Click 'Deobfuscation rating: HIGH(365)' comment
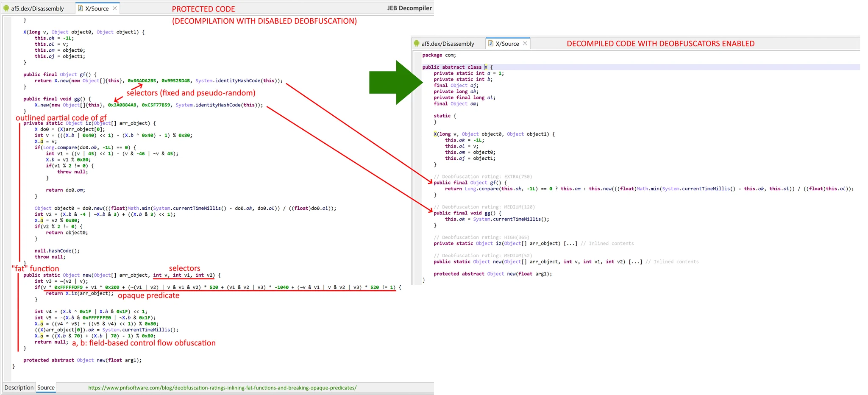Image resolution: width=868 pixels, height=395 pixels. point(481,237)
